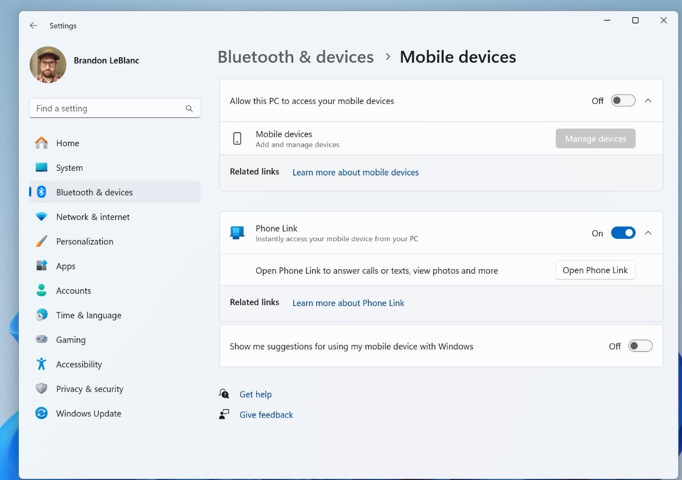
Task: Select the Accounts person icon
Action: [41, 290]
